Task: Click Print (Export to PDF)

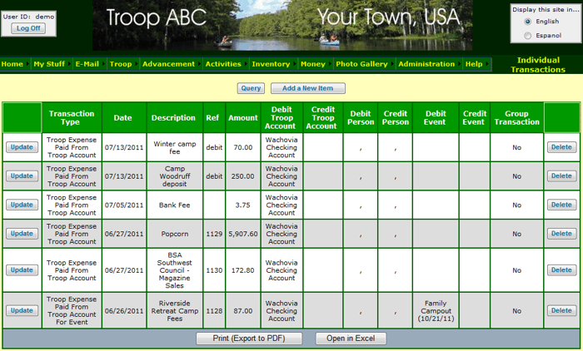Action: 249,339
